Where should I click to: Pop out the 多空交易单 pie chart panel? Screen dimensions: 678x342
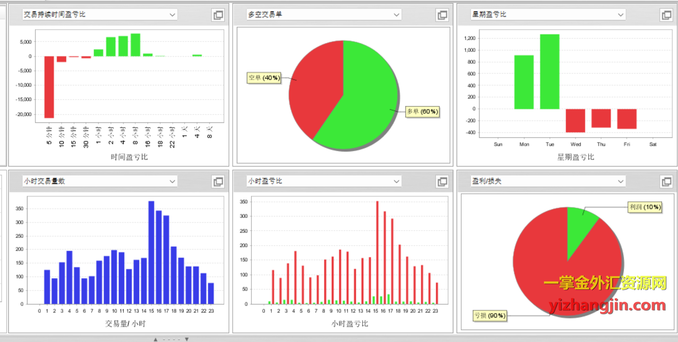[x=442, y=15]
